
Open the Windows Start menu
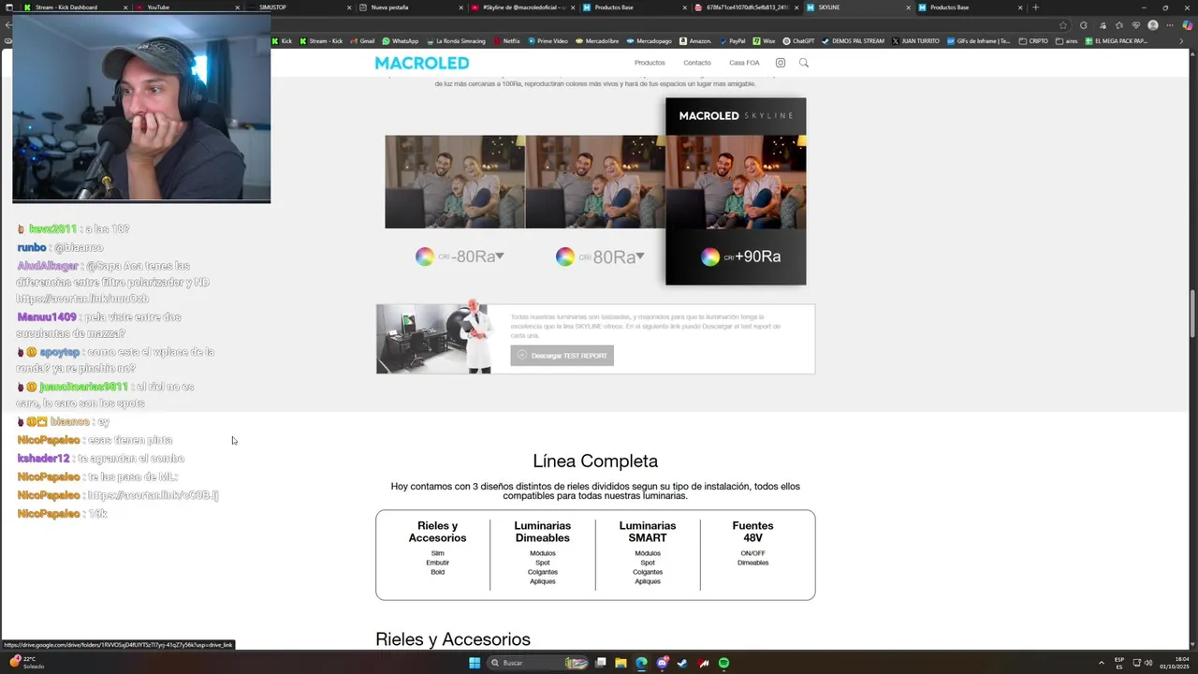tap(475, 663)
